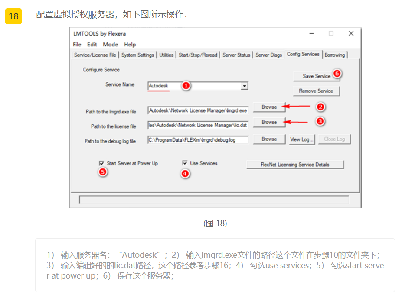Open FlexNet Licensing Service Details
The image size is (402, 298).
coord(295,165)
